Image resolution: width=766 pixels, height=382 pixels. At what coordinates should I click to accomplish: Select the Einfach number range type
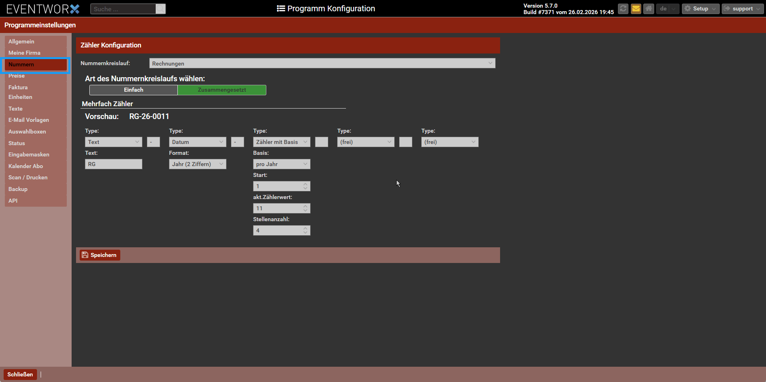pyautogui.click(x=134, y=90)
